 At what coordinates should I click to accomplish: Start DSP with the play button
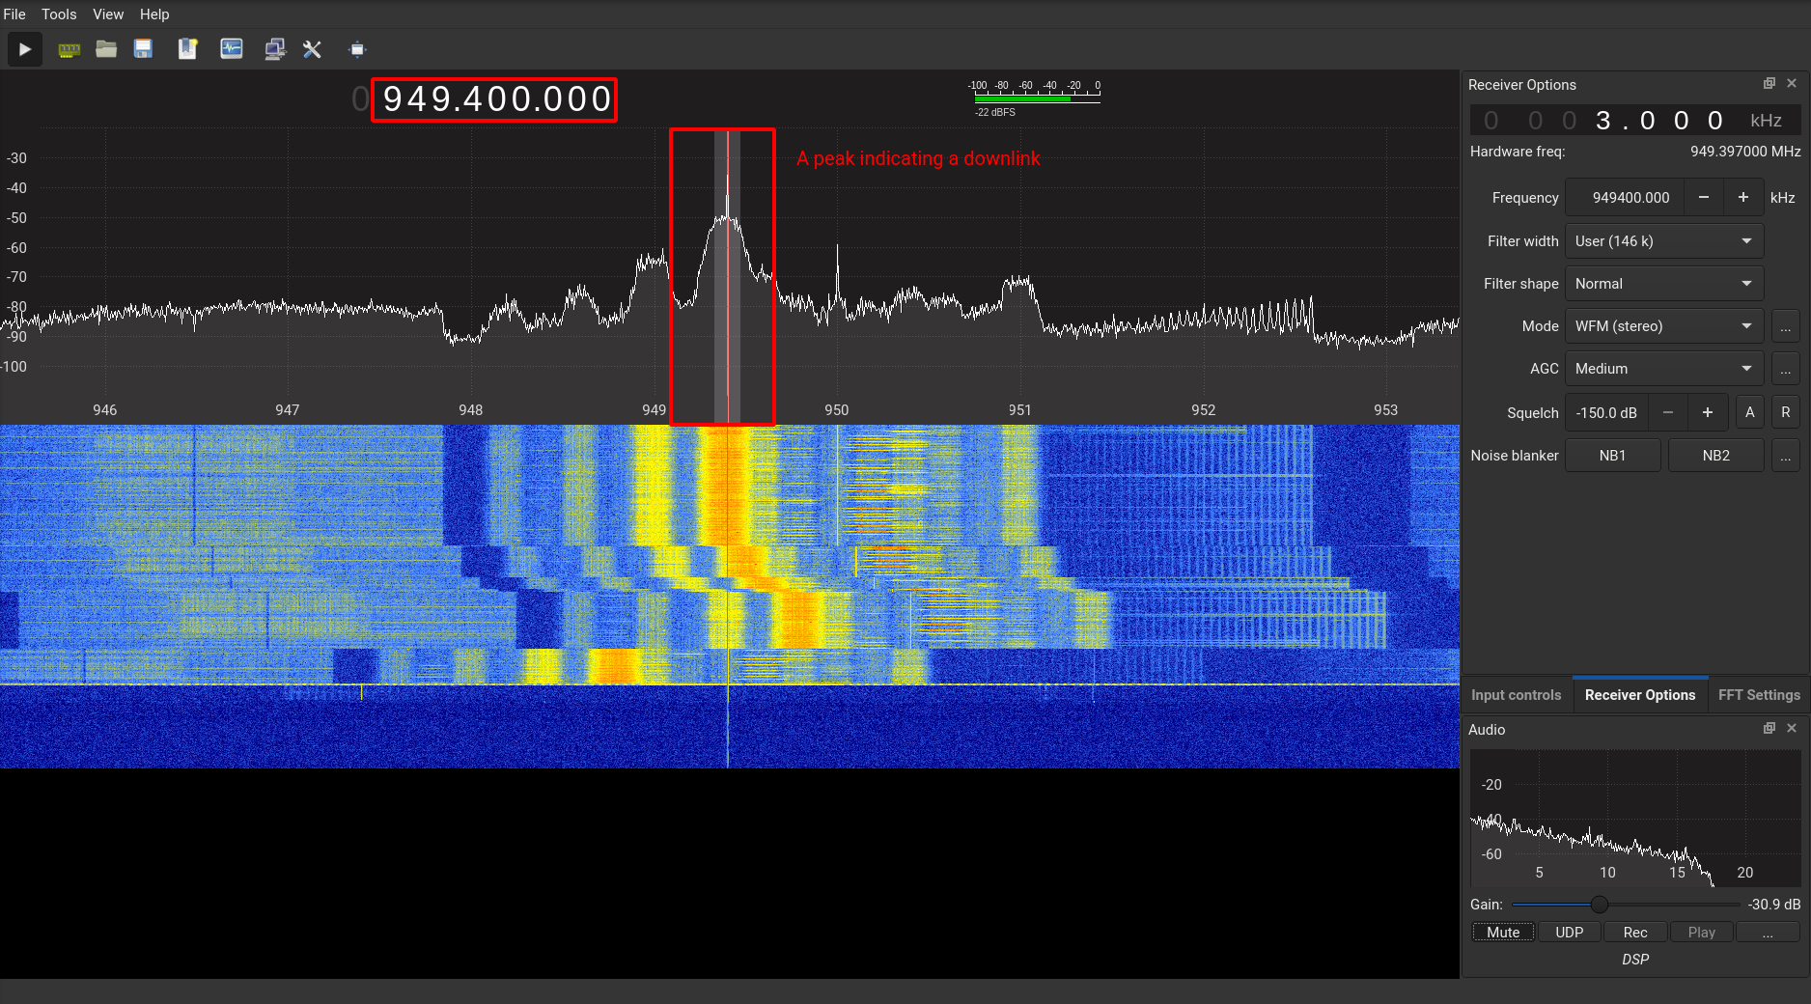(x=25, y=49)
